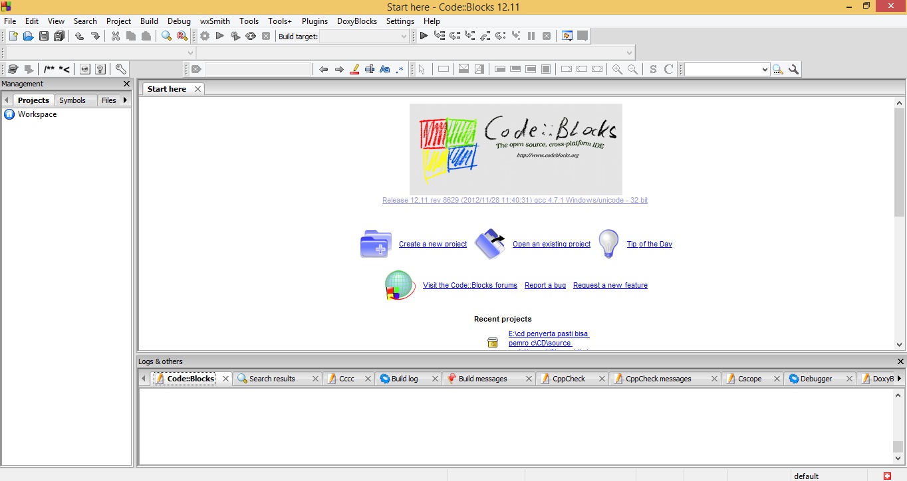Abort the build with the red X icon

click(266, 36)
